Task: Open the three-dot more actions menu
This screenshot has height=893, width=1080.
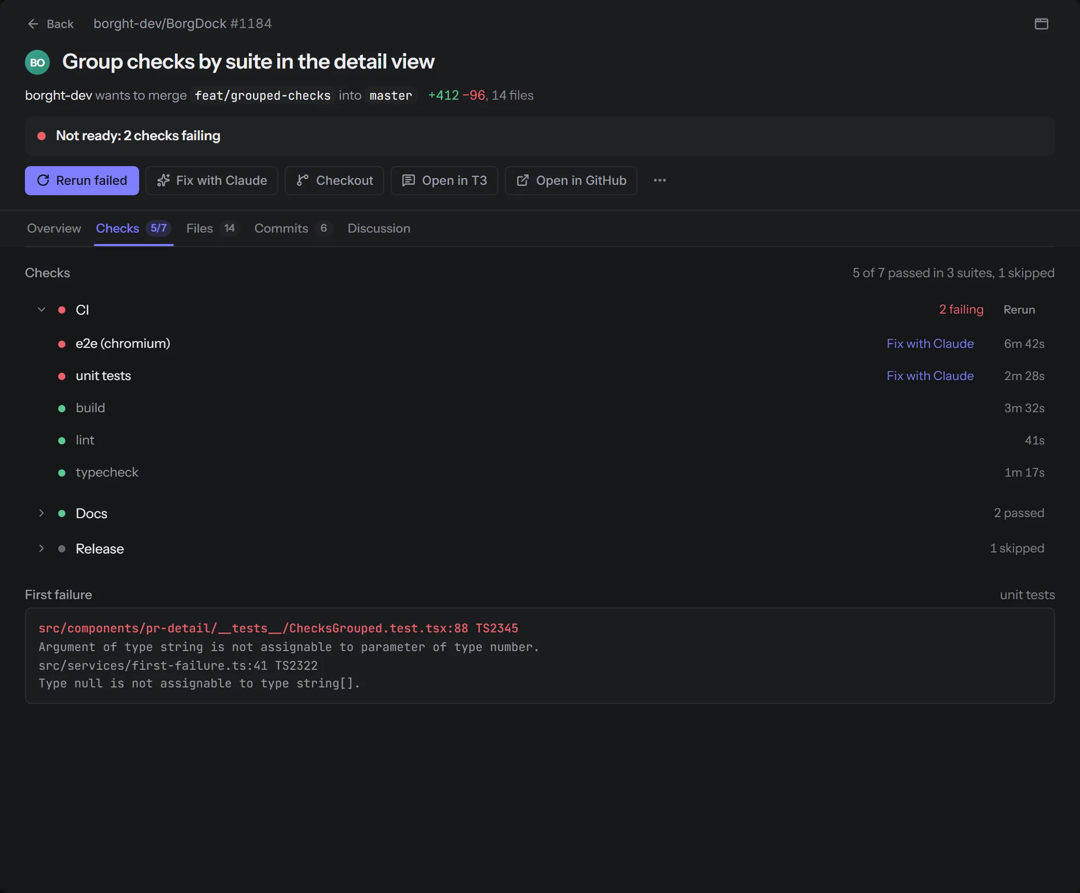Action: click(660, 180)
